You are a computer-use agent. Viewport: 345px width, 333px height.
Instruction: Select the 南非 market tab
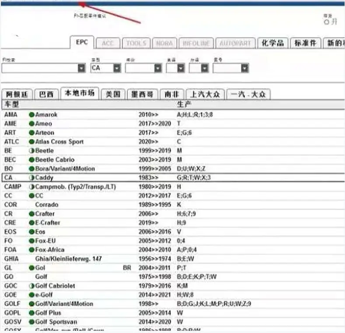pos(172,94)
